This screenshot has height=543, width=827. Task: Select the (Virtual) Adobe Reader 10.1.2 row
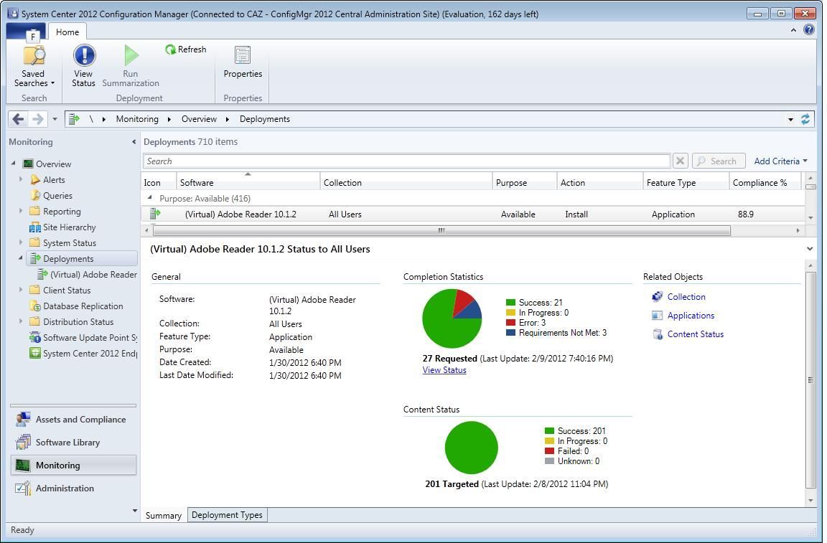pos(473,214)
